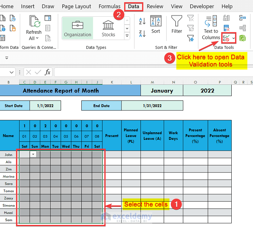
Task: Select the name cell Simona
Action: [9, 205]
